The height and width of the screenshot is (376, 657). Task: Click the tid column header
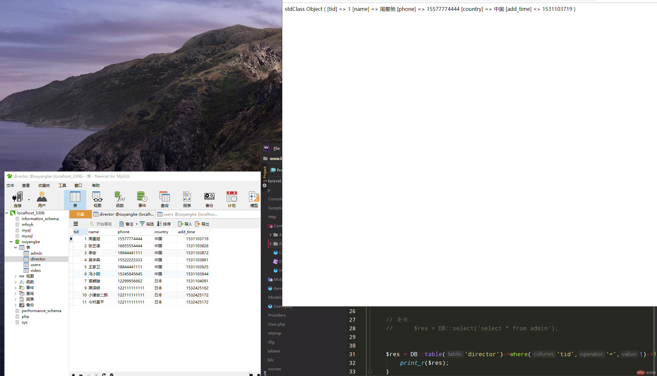coord(80,232)
